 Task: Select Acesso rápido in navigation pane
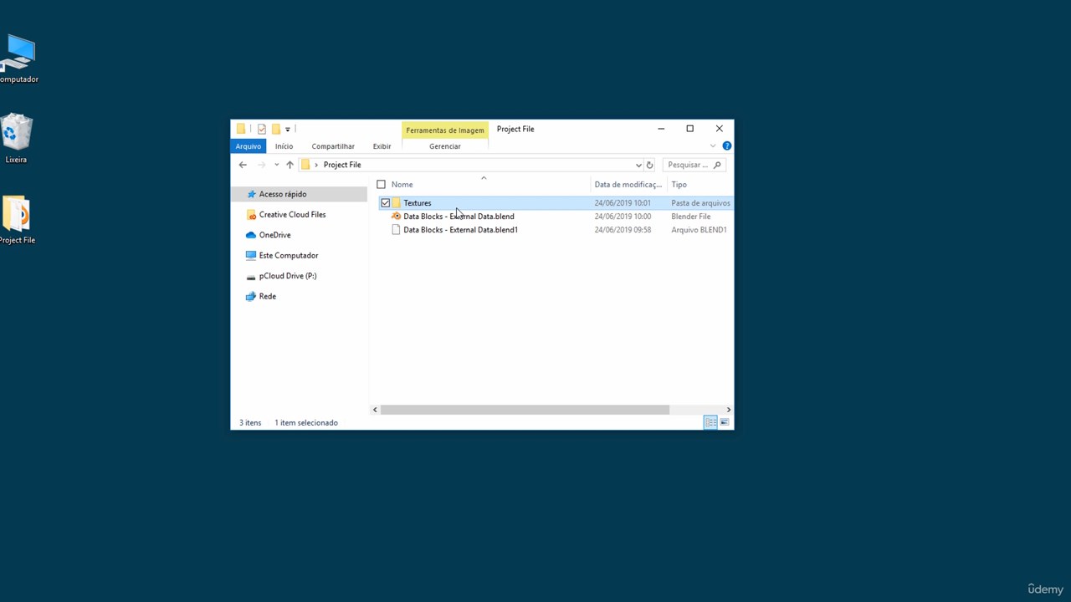click(283, 194)
